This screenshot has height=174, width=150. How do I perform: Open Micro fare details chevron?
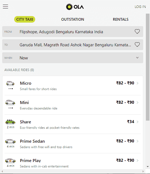click(137, 83)
